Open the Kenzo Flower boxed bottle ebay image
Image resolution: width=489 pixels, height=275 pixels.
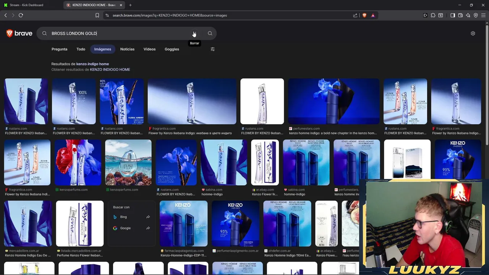point(265,162)
